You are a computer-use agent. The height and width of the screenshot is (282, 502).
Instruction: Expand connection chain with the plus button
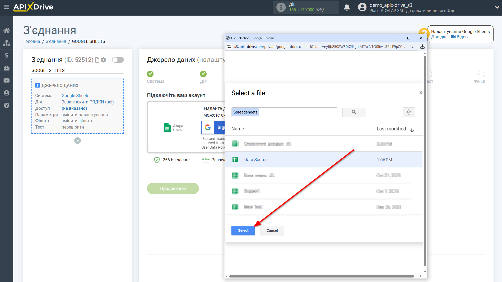[77, 140]
